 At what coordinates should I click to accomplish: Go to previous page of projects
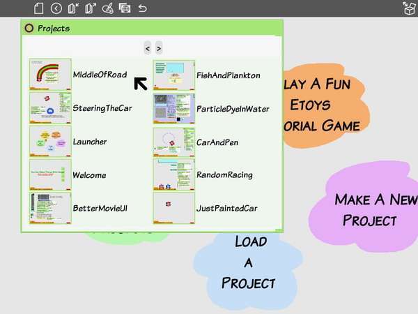(x=148, y=48)
